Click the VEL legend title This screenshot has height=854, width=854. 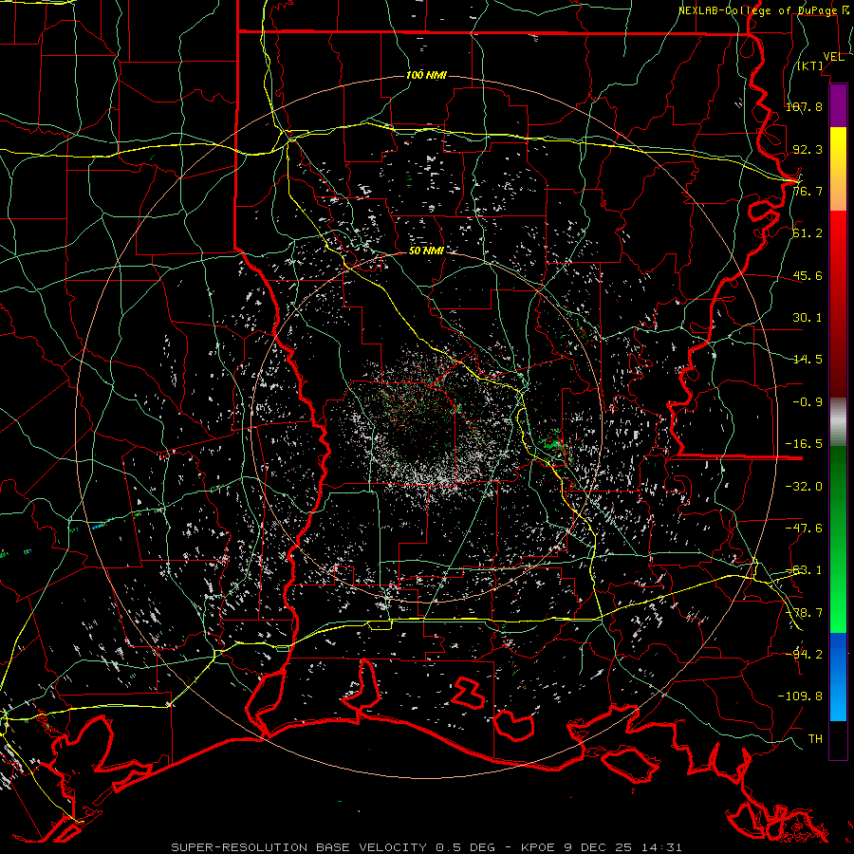point(833,57)
